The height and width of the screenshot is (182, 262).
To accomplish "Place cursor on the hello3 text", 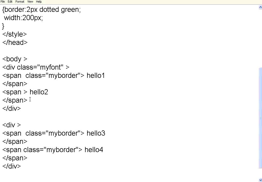I will coord(96,133).
